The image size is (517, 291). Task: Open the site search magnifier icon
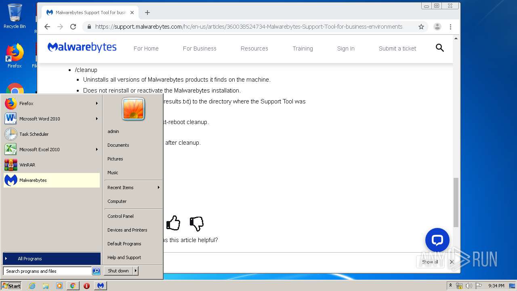440,48
